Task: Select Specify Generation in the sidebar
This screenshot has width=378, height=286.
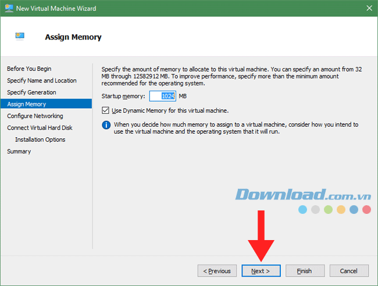Action: pyautogui.click(x=31, y=92)
